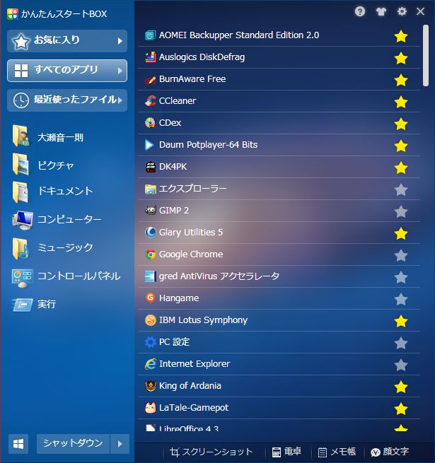435x463 pixels.
Task: Open the user folder 大瀬音一則
Action: click(x=48, y=136)
